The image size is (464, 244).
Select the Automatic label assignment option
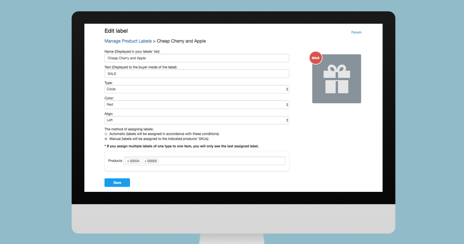tap(106, 134)
